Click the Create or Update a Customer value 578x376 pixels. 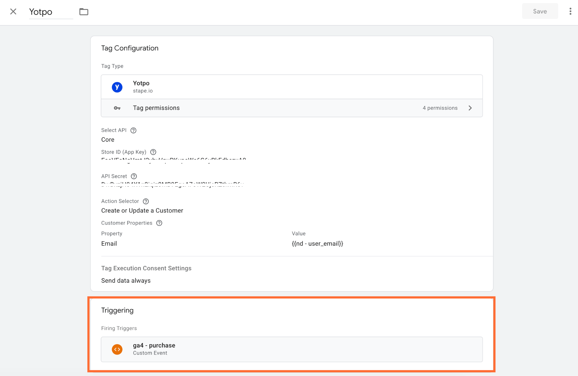(142, 211)
